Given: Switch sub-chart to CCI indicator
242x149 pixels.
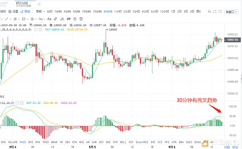Looking at the screenshot, I should 160,142.
